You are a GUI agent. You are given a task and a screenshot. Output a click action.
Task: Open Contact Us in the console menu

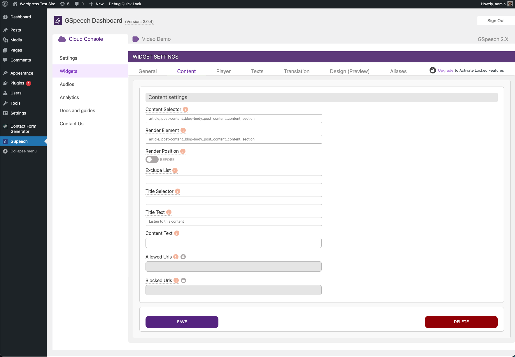pyautogui.click(x=90, y=124)
